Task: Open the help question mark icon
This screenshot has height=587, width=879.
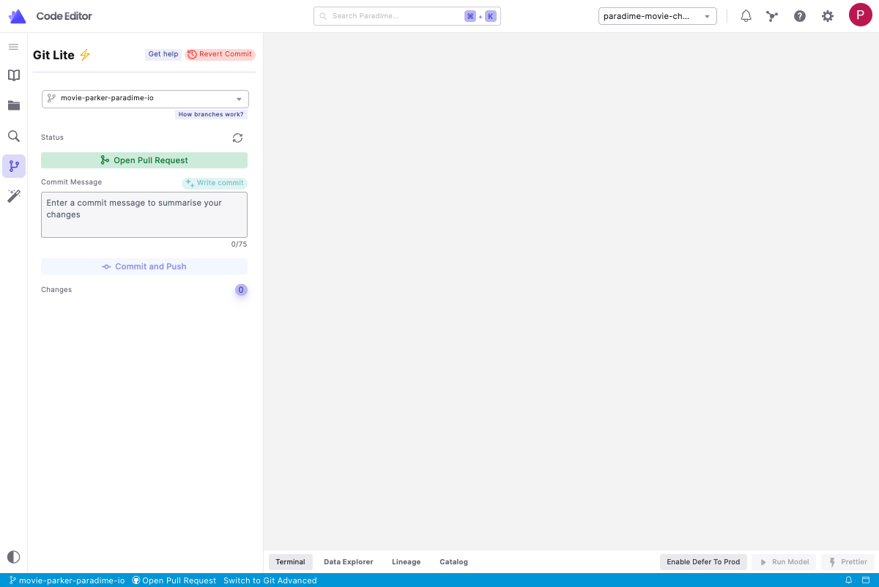Action: 800,16
